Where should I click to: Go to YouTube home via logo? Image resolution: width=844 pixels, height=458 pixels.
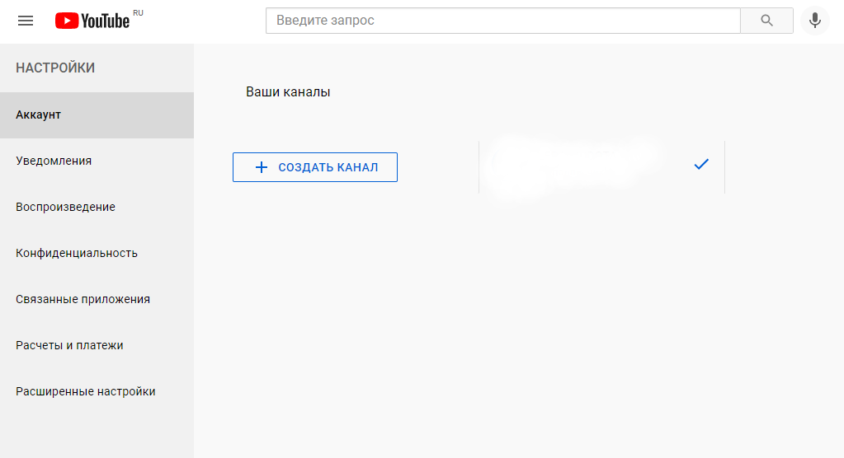(92, 21)
